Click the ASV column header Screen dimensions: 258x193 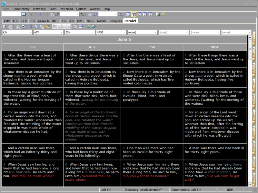pyautogui.click(x=92, y=47)
